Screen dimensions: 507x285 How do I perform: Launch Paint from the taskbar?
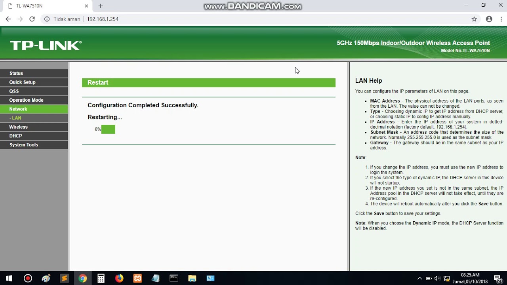click(x=46, y=278)
